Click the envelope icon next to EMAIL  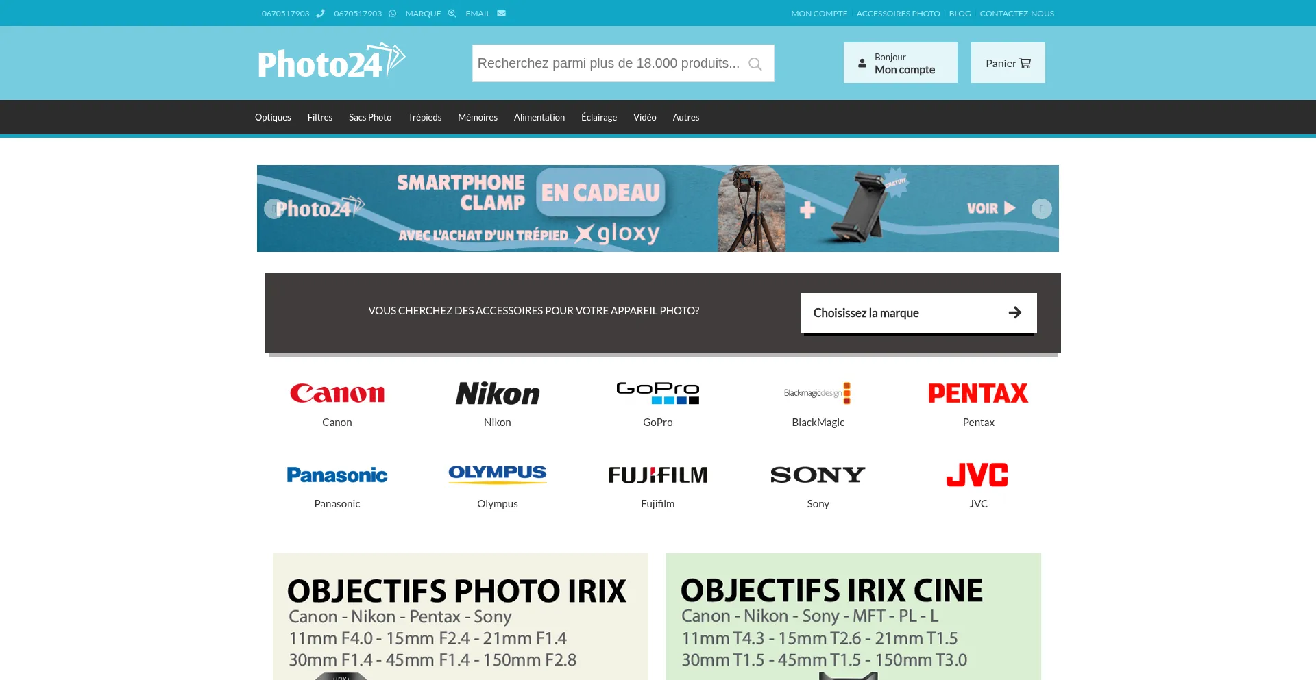[501, 14]
